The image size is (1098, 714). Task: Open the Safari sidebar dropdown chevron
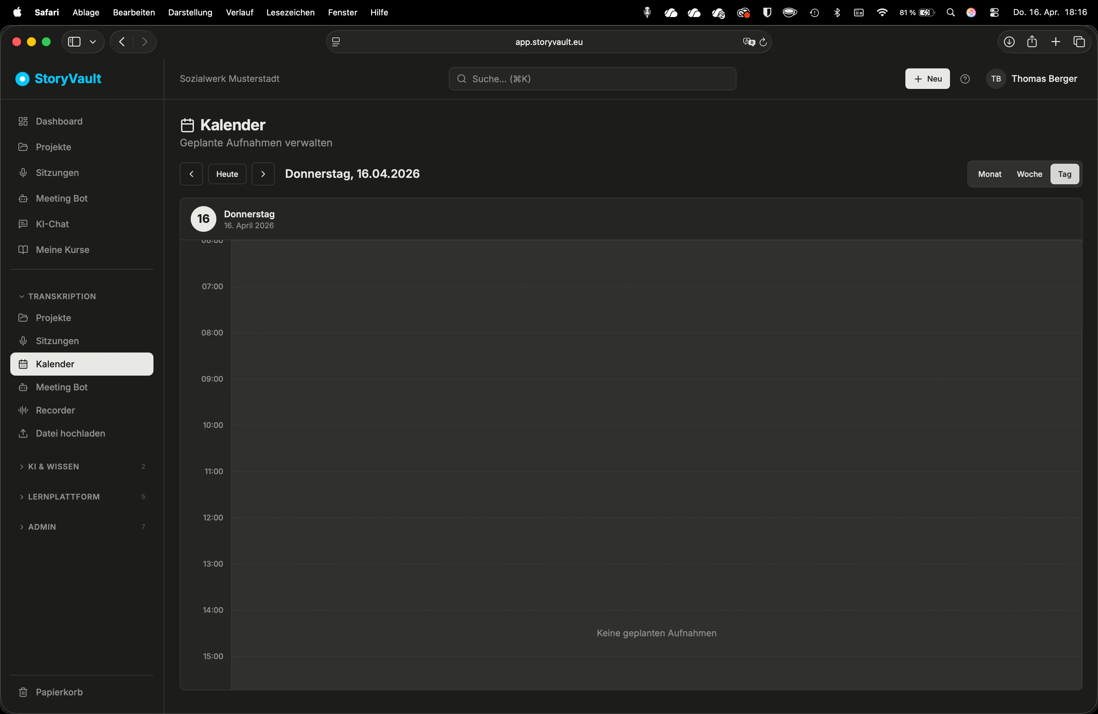pos(93,42)
